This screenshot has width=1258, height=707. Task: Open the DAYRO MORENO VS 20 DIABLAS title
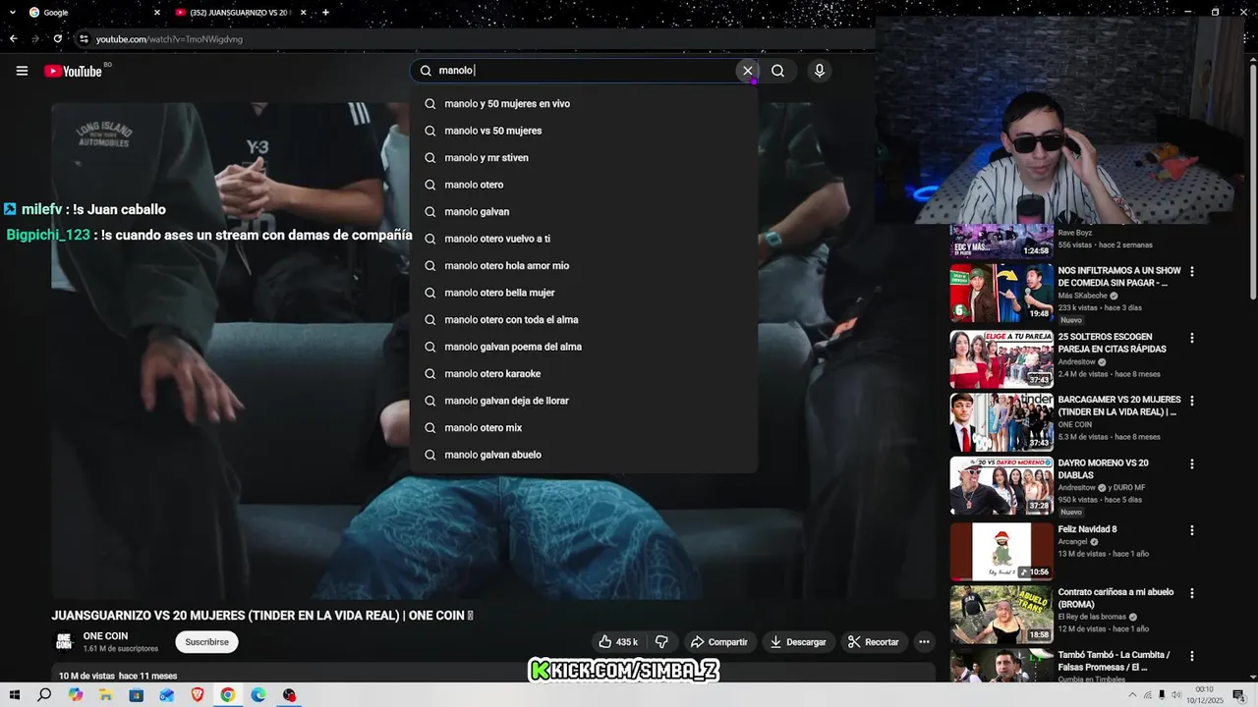tap(1103, 468)
